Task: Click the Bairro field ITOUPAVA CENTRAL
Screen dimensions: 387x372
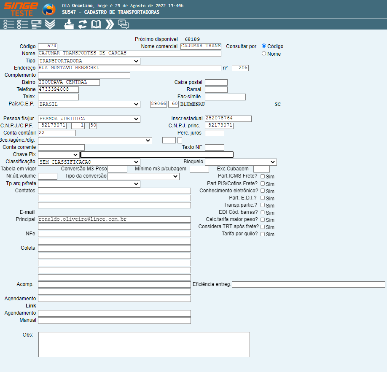Action: click(x=69, y=82)
